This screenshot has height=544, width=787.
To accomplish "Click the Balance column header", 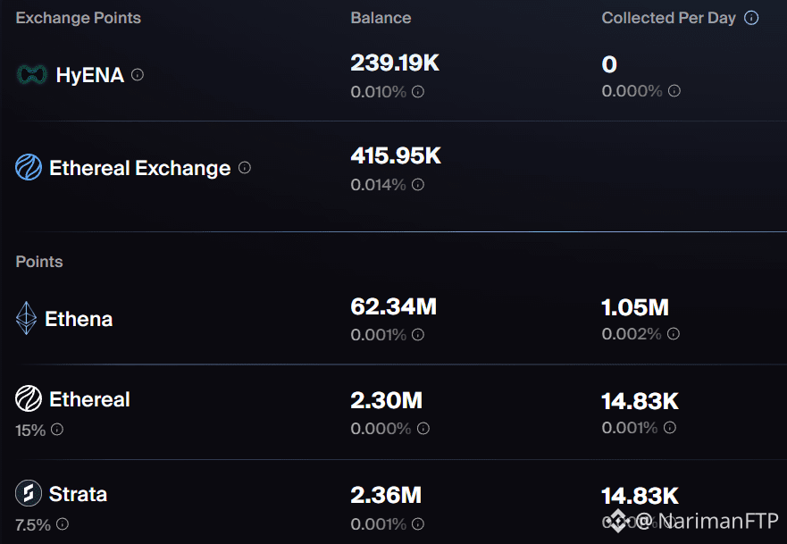I will point(381,18).
